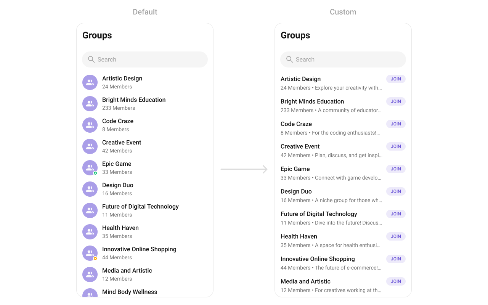This screenshot has width=488, height=305.
Task: Join the Epic Game group
Action: pyautogui.click(x=396, y=169)
